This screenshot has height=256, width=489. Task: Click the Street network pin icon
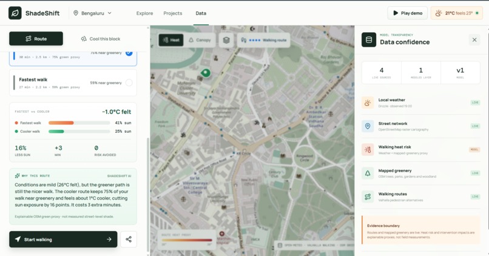click(368, 126)
